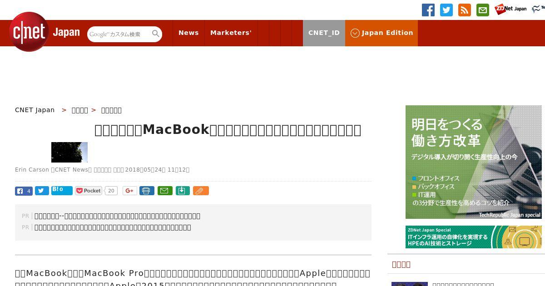545x286 pixels.
Task: Open the CNET_ID tab
Action: 324,33
